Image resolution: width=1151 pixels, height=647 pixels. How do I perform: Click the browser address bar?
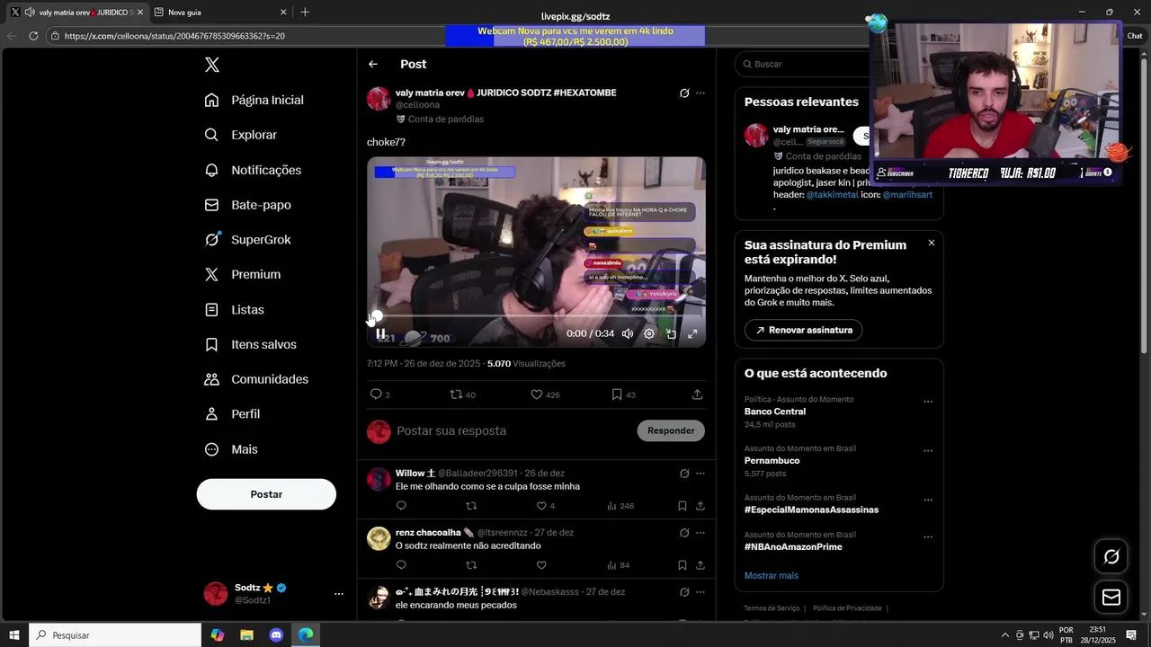pos(247,36)
